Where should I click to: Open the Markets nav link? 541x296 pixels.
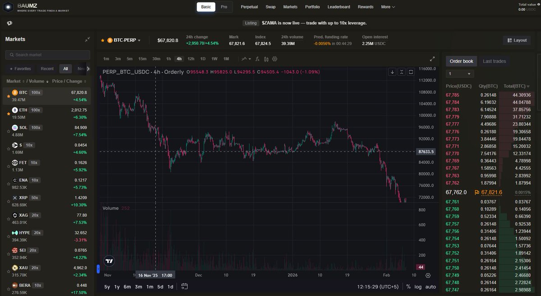pyautogui.click(x=290, y=7)
